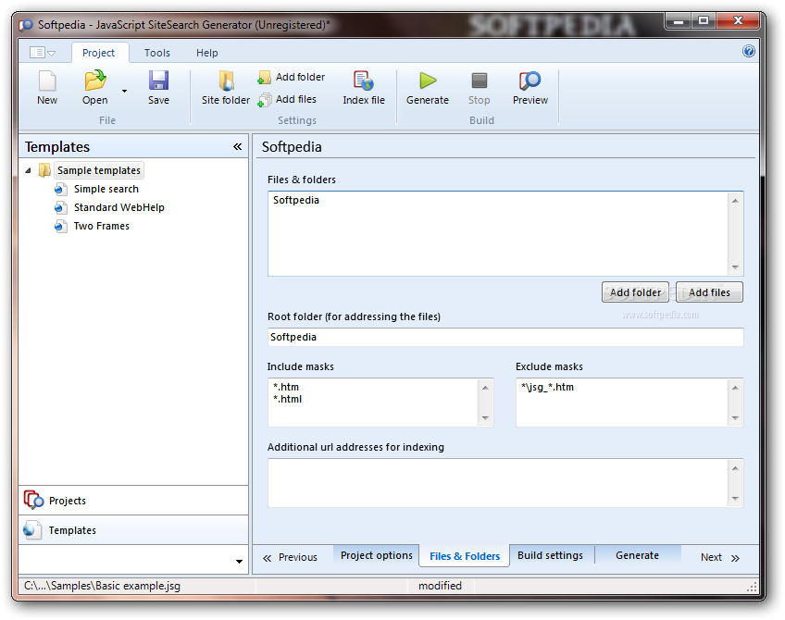Open the application menu button left of Project tab

pyautogui.click(x=43, y=53)
